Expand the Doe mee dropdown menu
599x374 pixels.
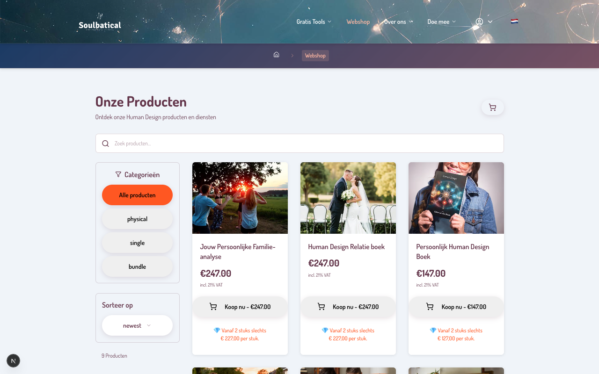tap(441, 22)
